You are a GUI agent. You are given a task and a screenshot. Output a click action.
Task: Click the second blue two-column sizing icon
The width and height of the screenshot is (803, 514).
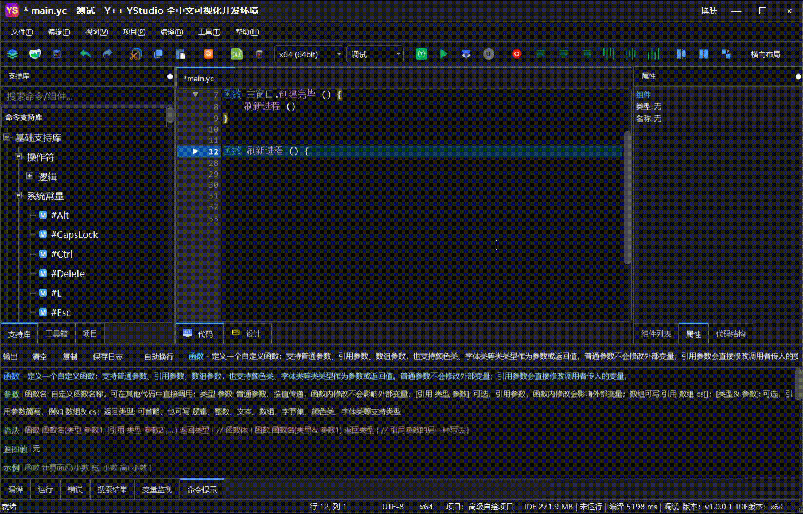coord(704,54)
